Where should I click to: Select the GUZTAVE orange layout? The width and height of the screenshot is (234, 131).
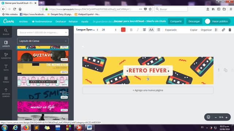coord(43,56)
